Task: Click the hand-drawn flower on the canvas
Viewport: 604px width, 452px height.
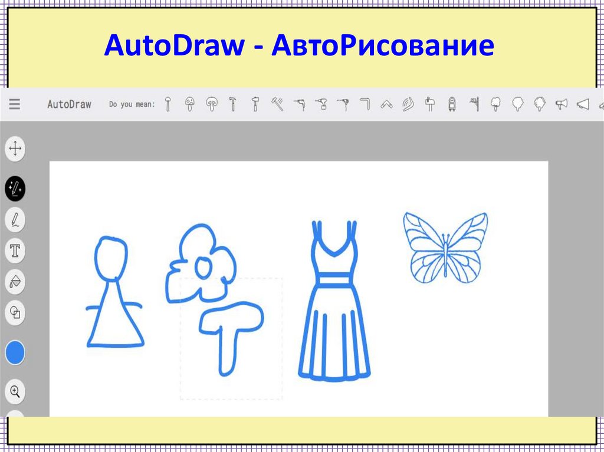Action: [201, 264]
